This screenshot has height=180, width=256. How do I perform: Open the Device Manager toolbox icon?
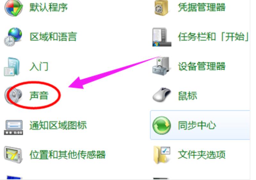(x=161, y=66)
